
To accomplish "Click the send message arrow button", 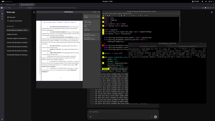I will (x=155, y=117).
